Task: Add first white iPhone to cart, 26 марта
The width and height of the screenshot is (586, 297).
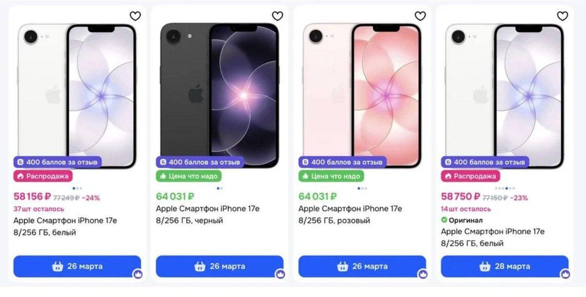Action: (77, 266)
